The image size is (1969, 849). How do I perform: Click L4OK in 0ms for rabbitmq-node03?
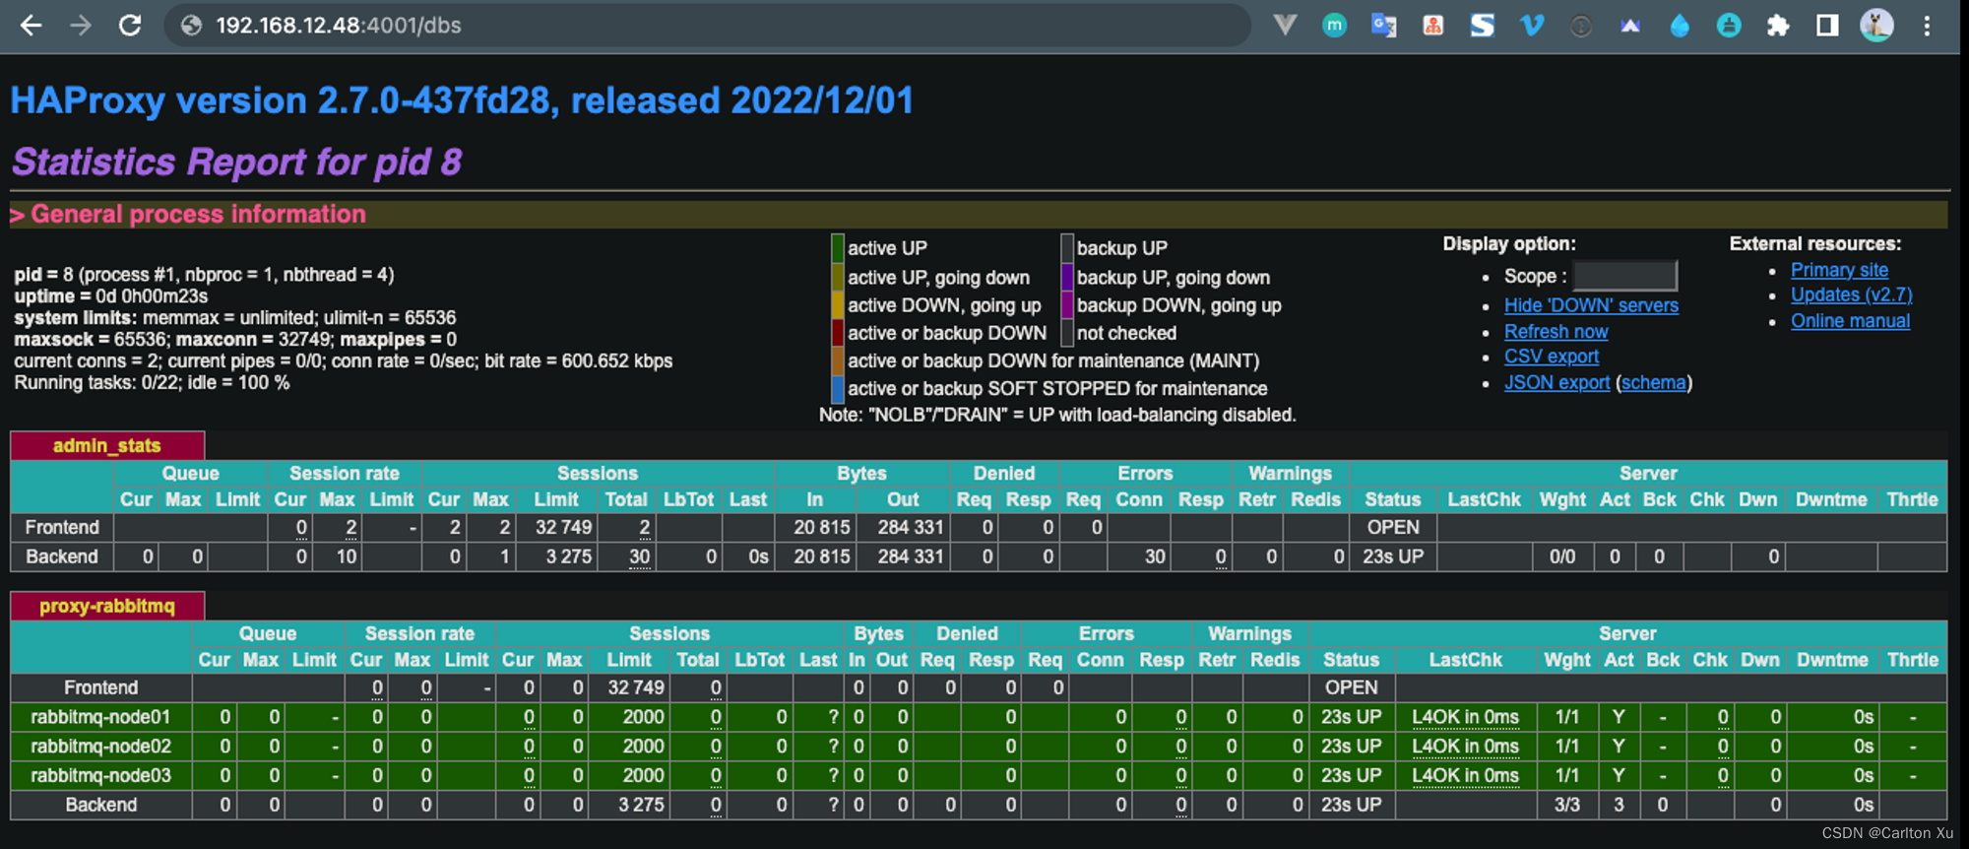coord(1465,776)
